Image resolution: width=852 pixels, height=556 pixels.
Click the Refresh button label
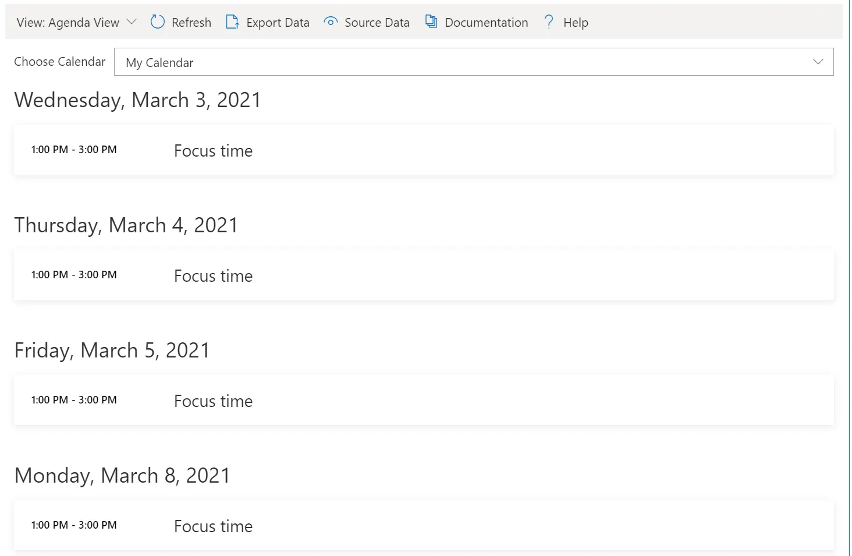[x=190, y=22]
